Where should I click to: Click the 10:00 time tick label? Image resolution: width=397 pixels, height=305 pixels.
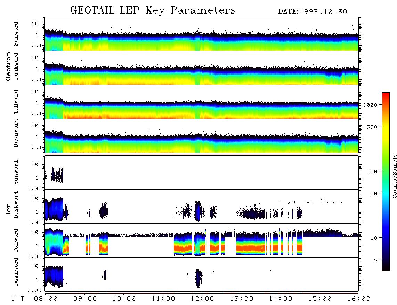pyautogui.click(x=124, y=299)
